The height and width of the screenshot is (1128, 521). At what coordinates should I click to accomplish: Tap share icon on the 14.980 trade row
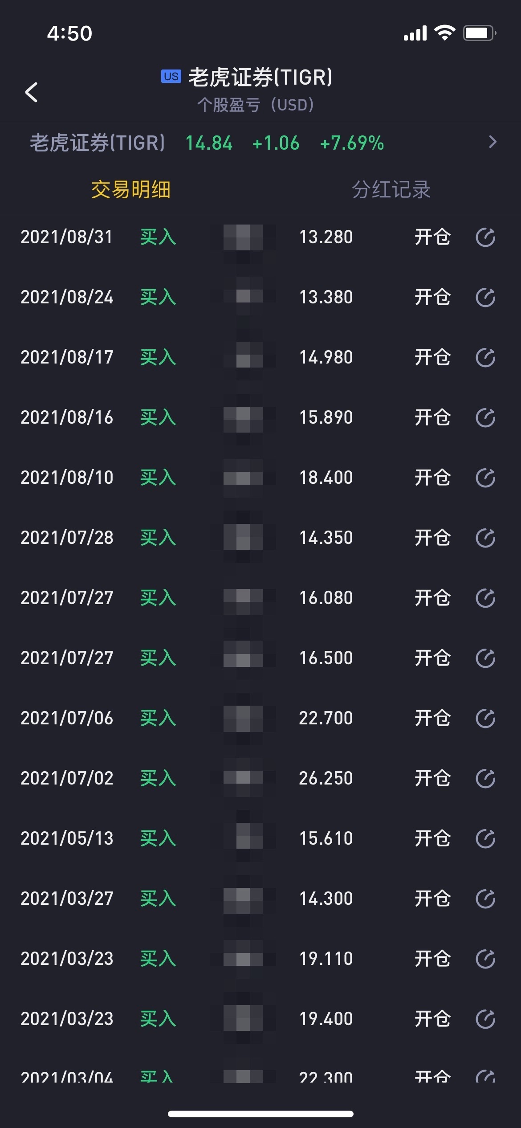pyautogui.click(x=485, y=357)
